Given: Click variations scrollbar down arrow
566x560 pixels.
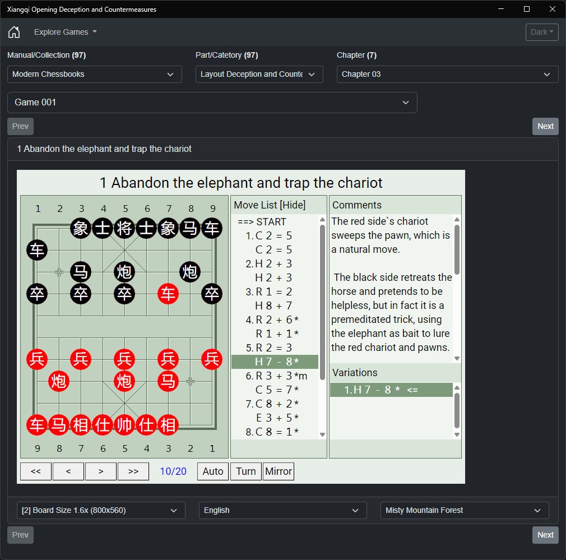Looking at the screenshot, I should [457, 434].
